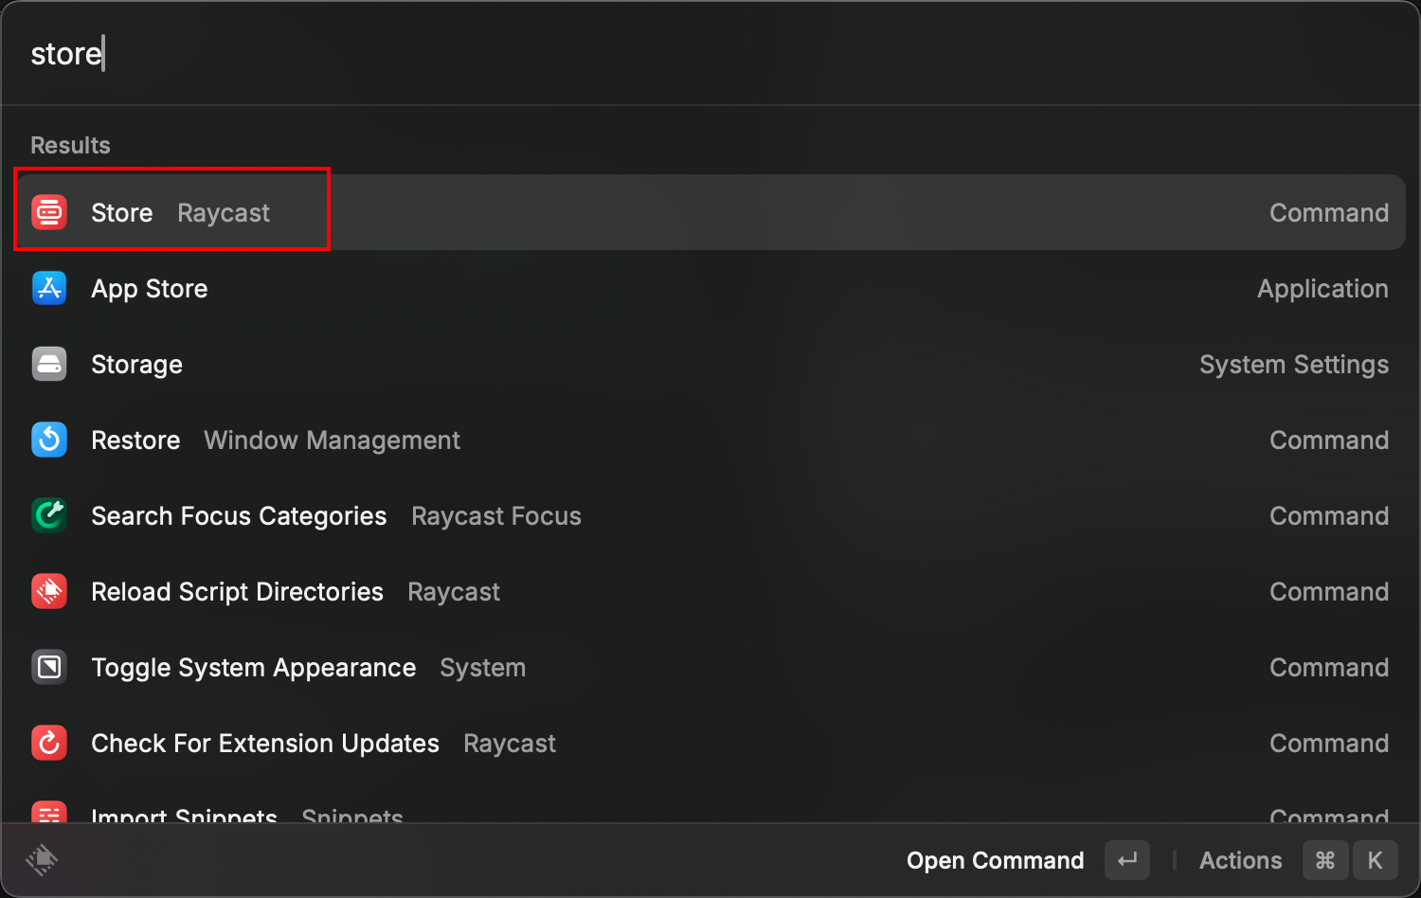Click the Return key icon
This screenshot has height=898, width=1421.
[1127, 860]
